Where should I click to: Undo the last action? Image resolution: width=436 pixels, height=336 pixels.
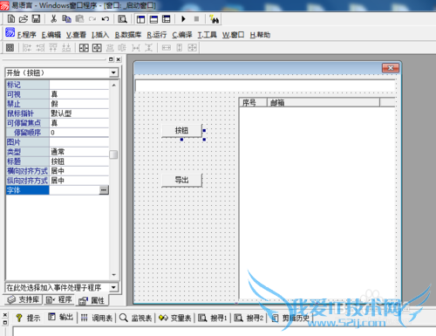pos(106,19)
